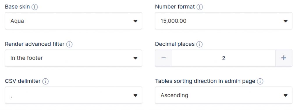The height and width of the screenshot is (110, 298).
Task: Click info icon for Tables sorting direction
Action: (260, 82)
